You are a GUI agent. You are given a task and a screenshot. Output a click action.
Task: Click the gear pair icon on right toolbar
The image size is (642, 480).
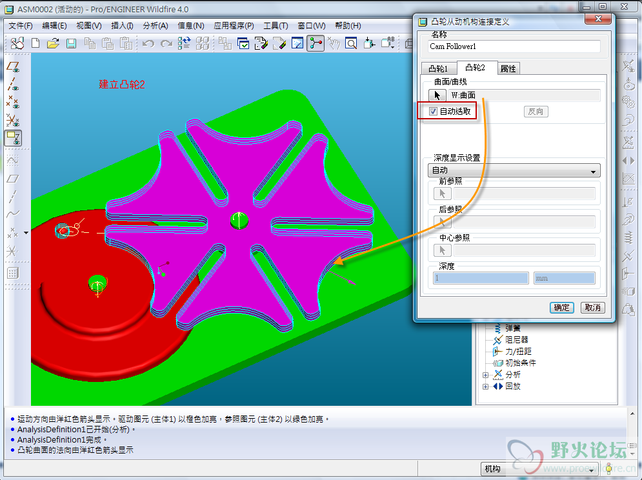tap(628, 101)
